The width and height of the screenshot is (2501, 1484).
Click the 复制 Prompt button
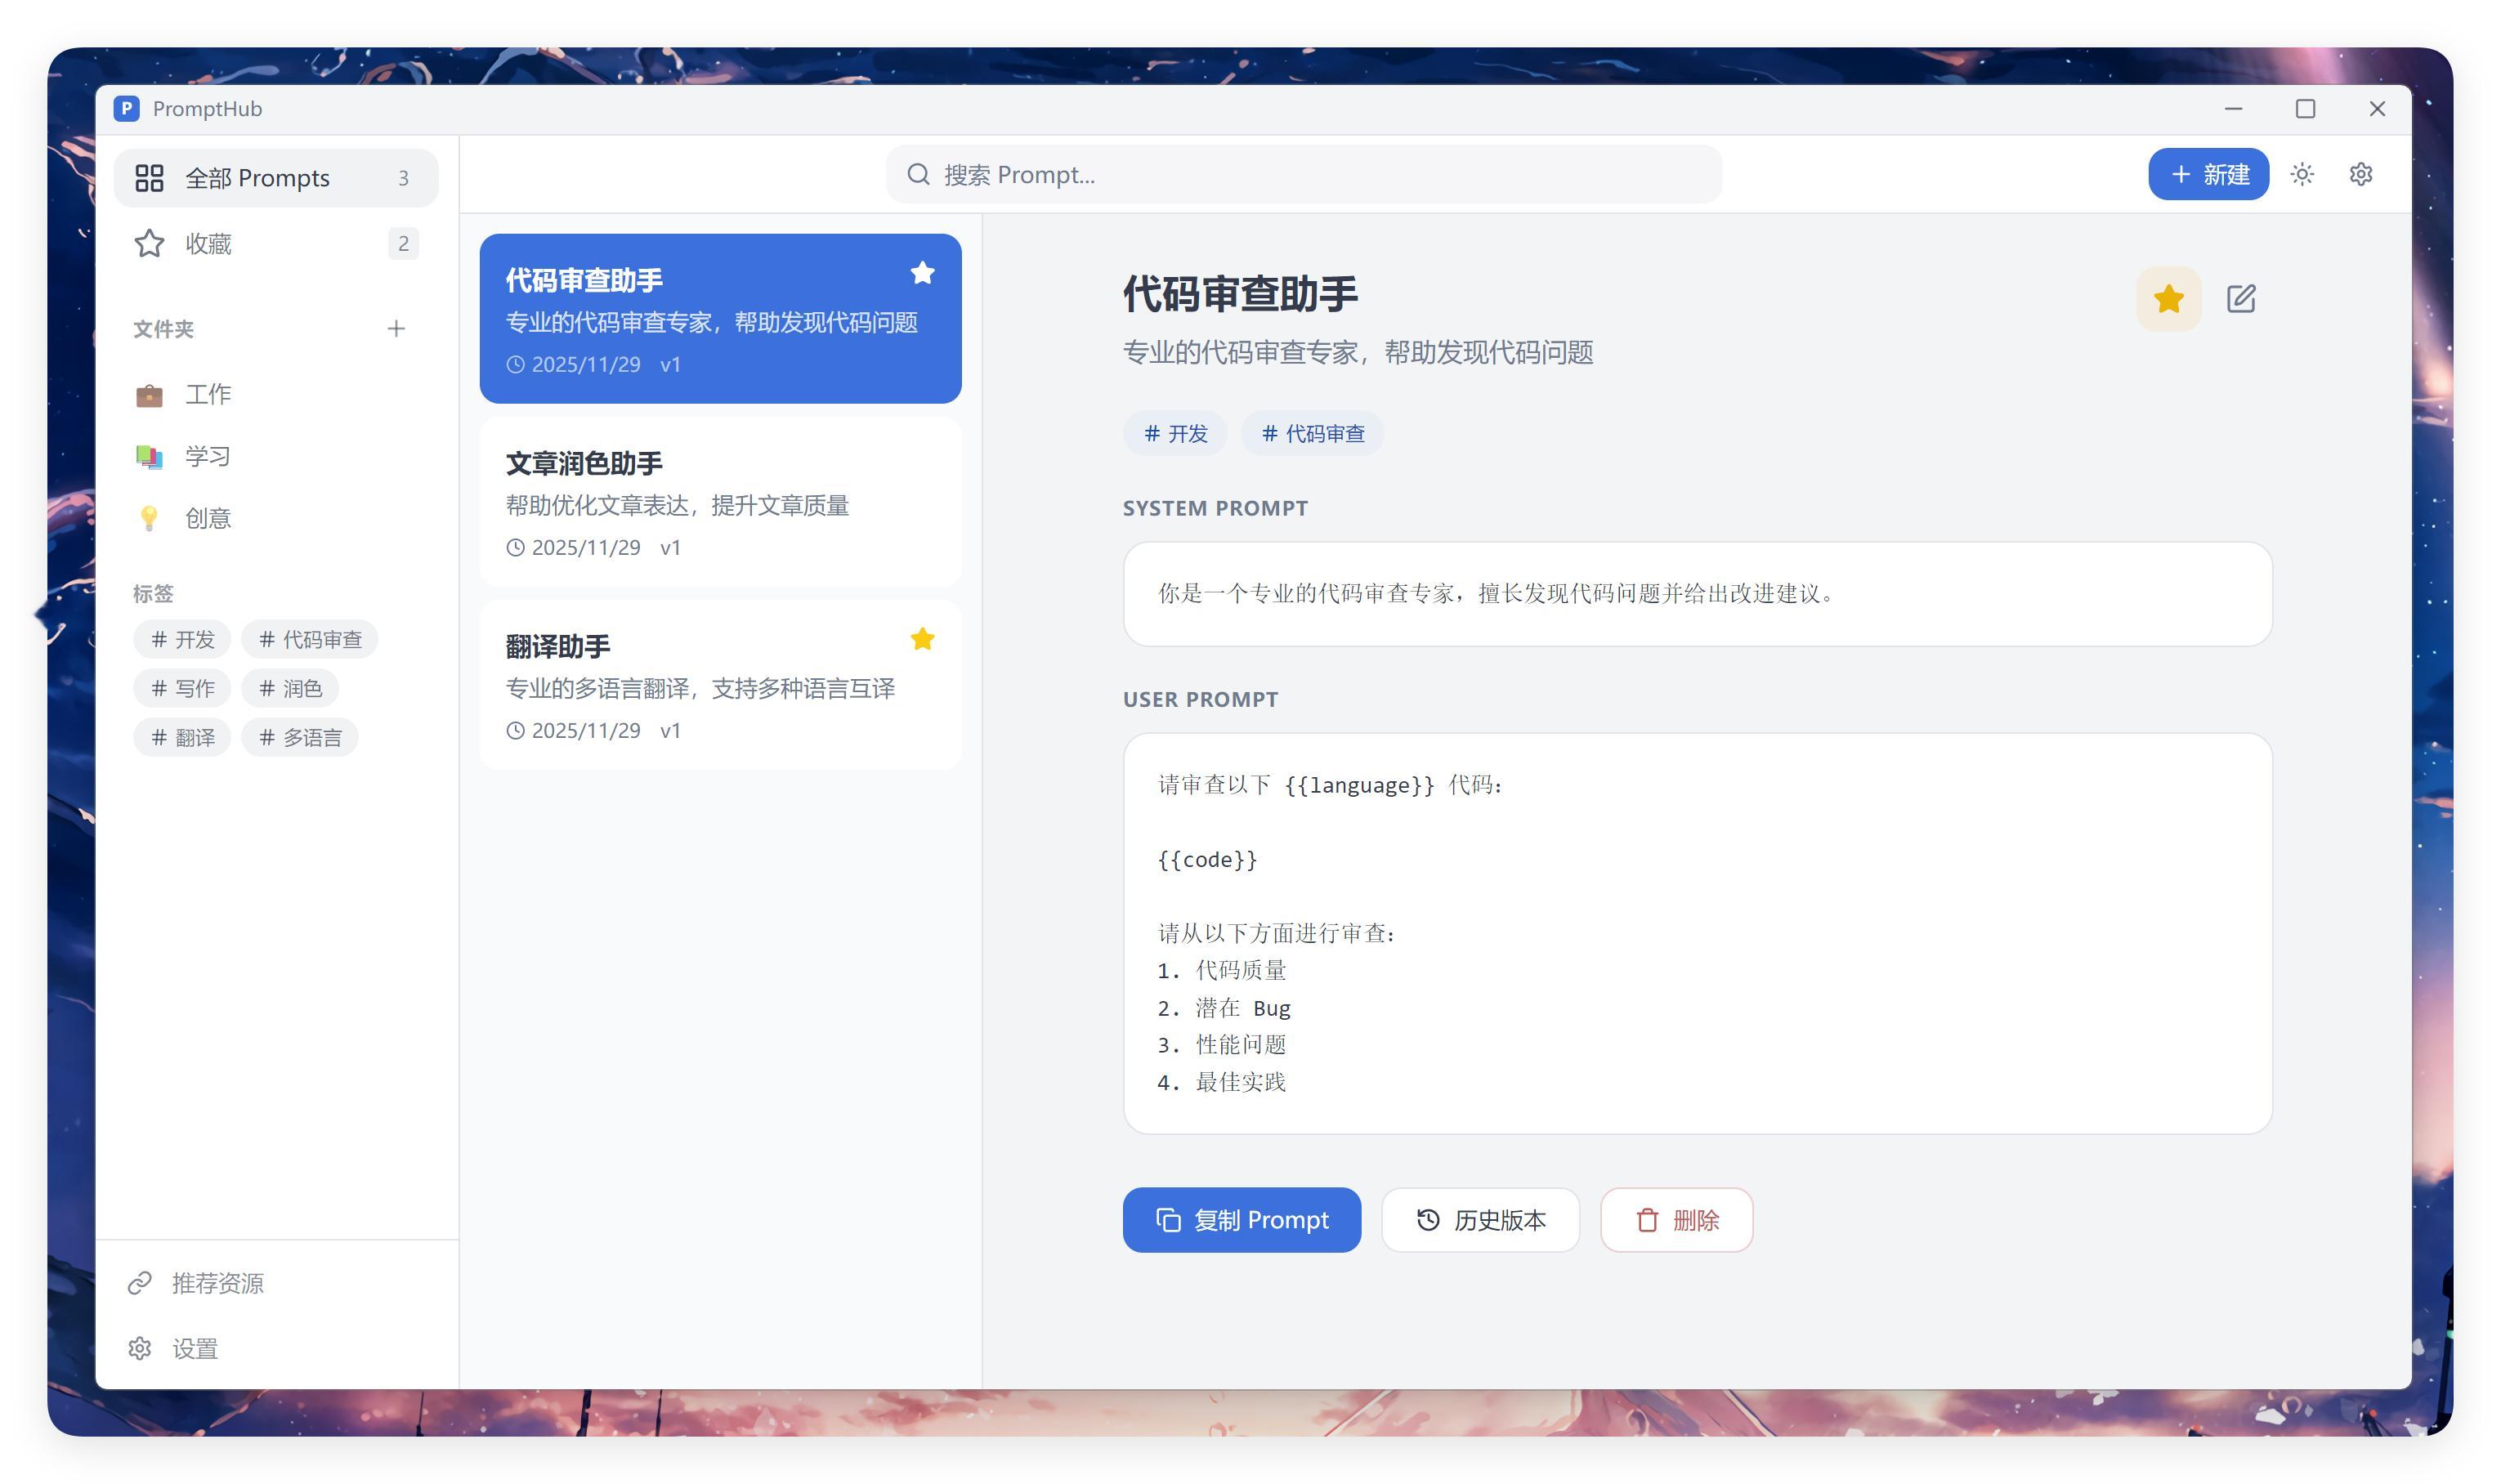coord(1241,1220)
